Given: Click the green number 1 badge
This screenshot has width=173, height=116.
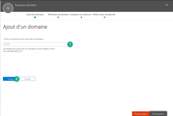Looking at the screenshot, I should 70,44.
